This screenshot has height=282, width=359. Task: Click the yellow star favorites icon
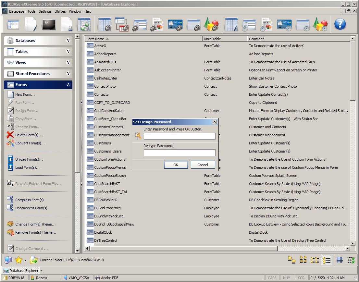pyautogui.click(x=18, y=260)
